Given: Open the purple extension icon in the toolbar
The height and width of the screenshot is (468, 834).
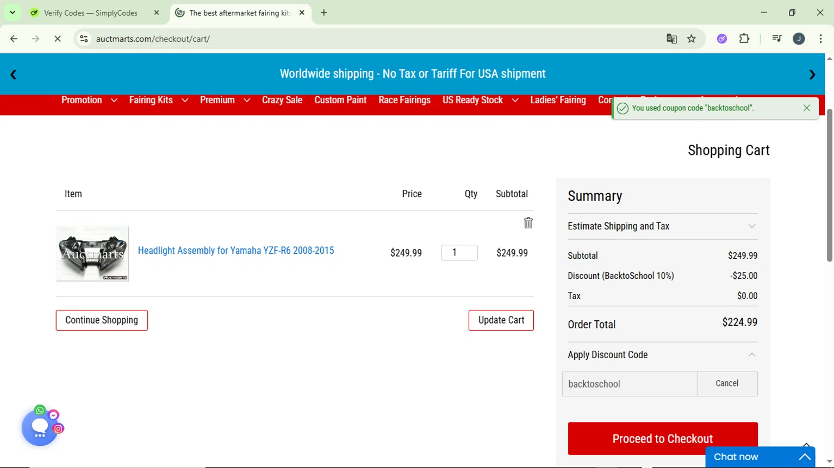Looking at the screenshot, I should tap(722, 39).
